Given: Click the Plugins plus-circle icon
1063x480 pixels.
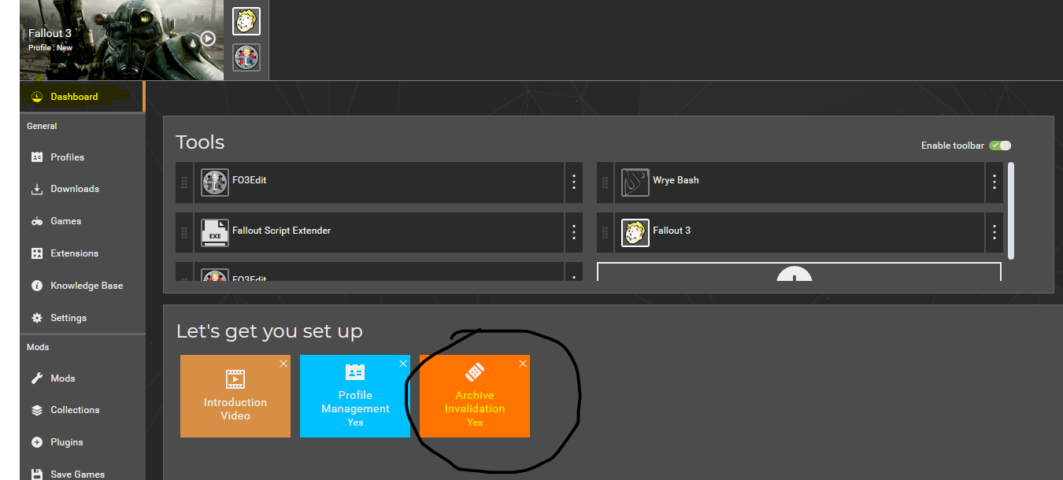Looking at the screenshot, I should (x=36, y=442).
